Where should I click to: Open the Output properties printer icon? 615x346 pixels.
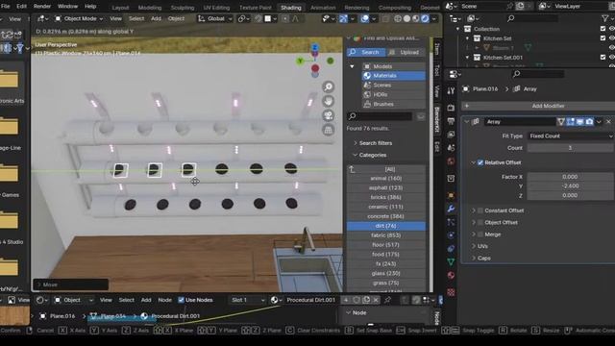[451, 121]
